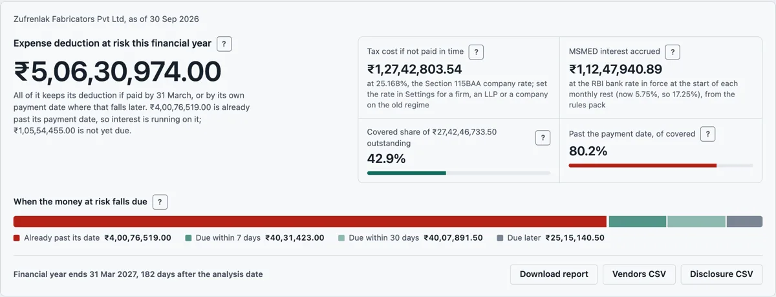Click the Due within 30 days legend swatch
This screenshot has height=297, width=776.
(x=341, y=238)
